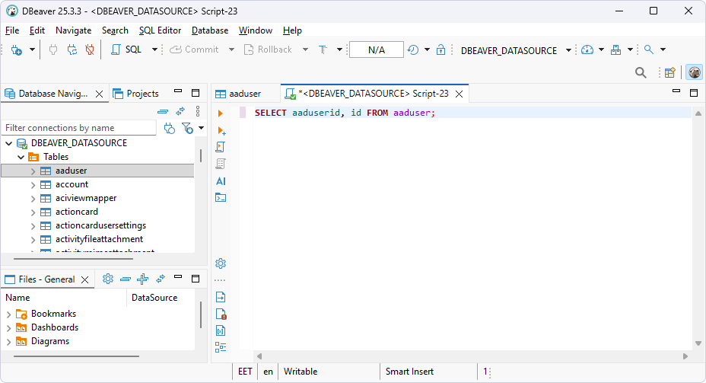706x383 pixels.
Task: Expand the Dashboards folder
Action: 8,328
